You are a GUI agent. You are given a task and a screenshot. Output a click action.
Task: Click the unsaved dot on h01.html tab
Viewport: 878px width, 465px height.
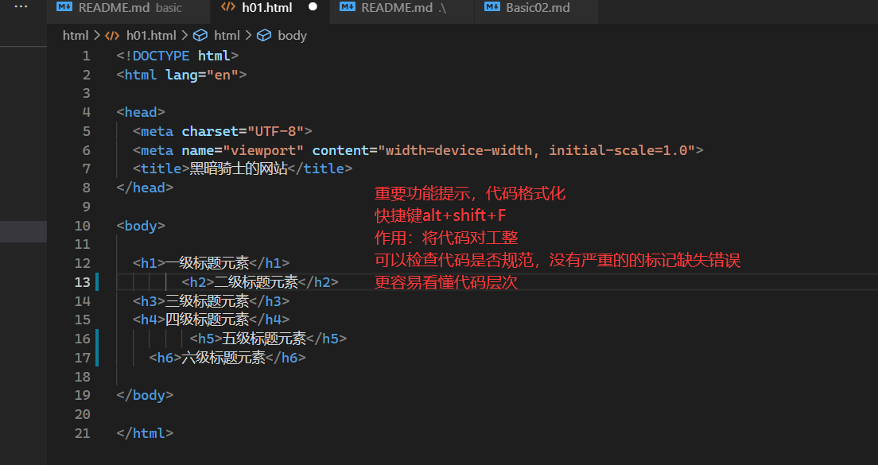[x=313, y=7]
